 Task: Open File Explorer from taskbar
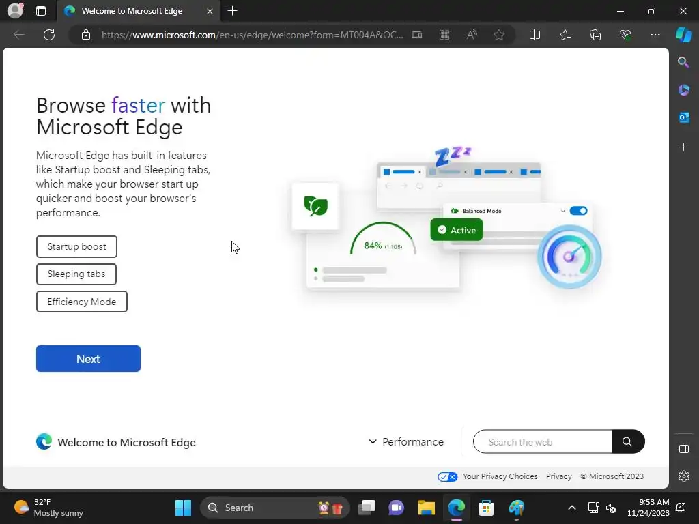[426, 508]
